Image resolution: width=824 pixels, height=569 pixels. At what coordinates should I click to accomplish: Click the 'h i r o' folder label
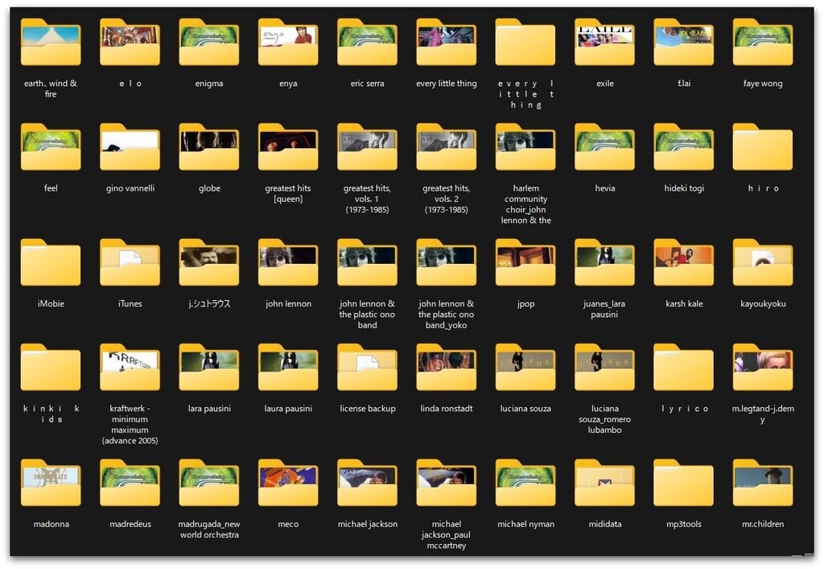tap(763, 188)
